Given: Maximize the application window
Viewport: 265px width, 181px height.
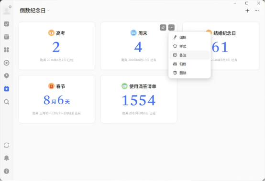Looking at the screenshot, I should (x=247, y=3).
